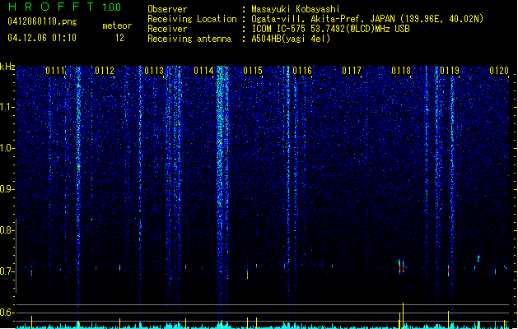Click the 0111 time marker

pyautogui.click(x=55, y=71)
